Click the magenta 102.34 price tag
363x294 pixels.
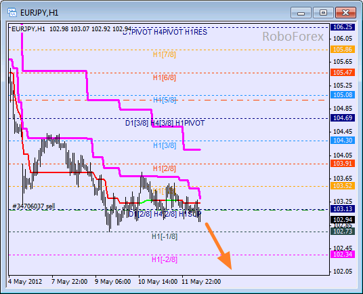pos(343,255)
